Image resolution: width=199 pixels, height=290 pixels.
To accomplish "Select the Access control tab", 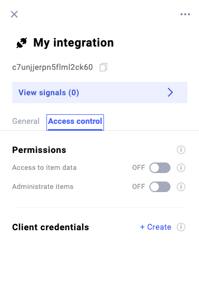I will tap(75, 122).
